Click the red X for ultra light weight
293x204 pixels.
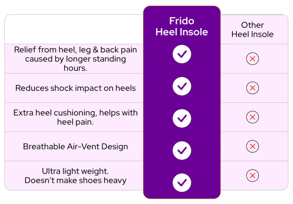[x=252, y=176]
